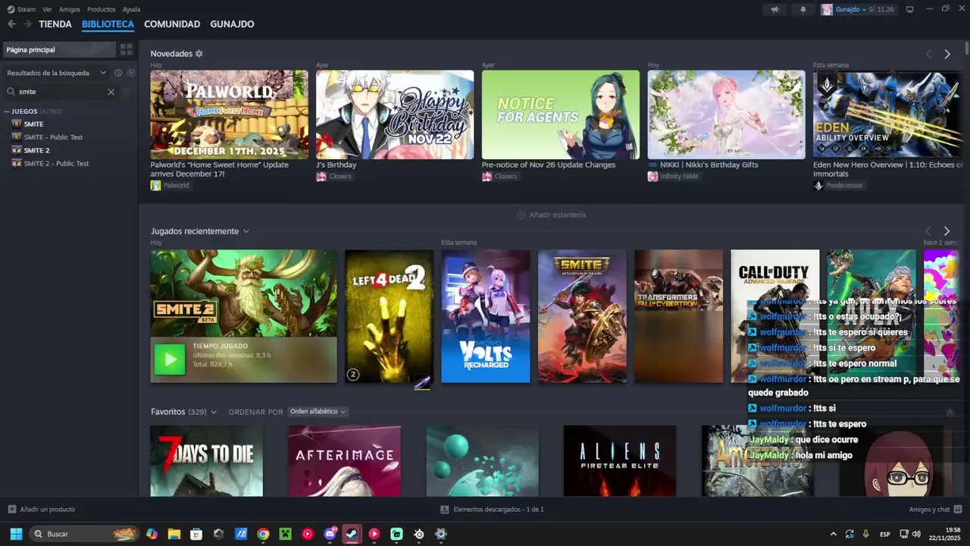Viewport: 970px width, 546px height.
Task: Open Micro Volts Recharged game cover
Action: 486,316
